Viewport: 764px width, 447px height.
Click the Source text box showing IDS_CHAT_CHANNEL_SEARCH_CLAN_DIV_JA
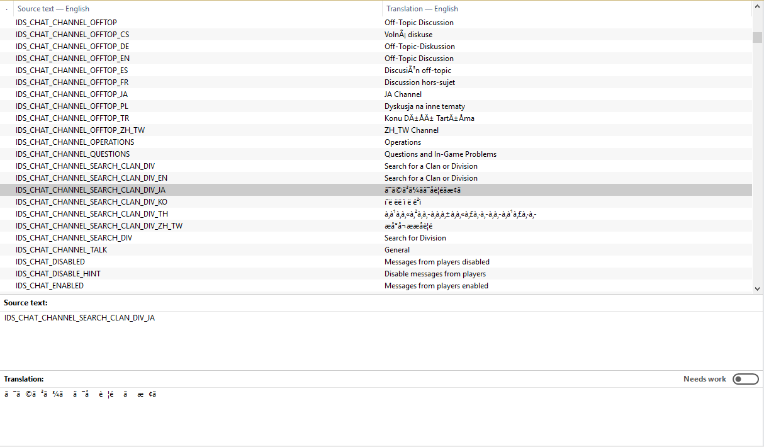378,339
